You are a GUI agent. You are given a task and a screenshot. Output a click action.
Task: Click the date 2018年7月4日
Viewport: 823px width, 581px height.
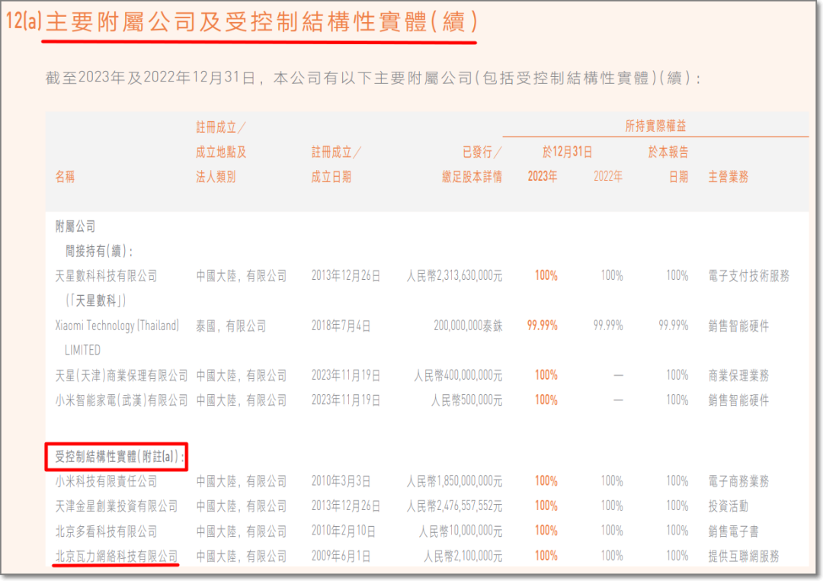click(x=341, y=326)
